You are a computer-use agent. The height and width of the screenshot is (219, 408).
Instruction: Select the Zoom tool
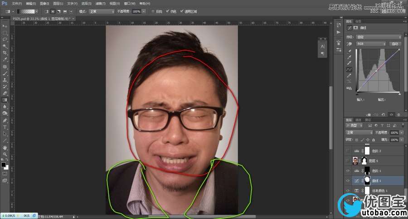point(5,154)
